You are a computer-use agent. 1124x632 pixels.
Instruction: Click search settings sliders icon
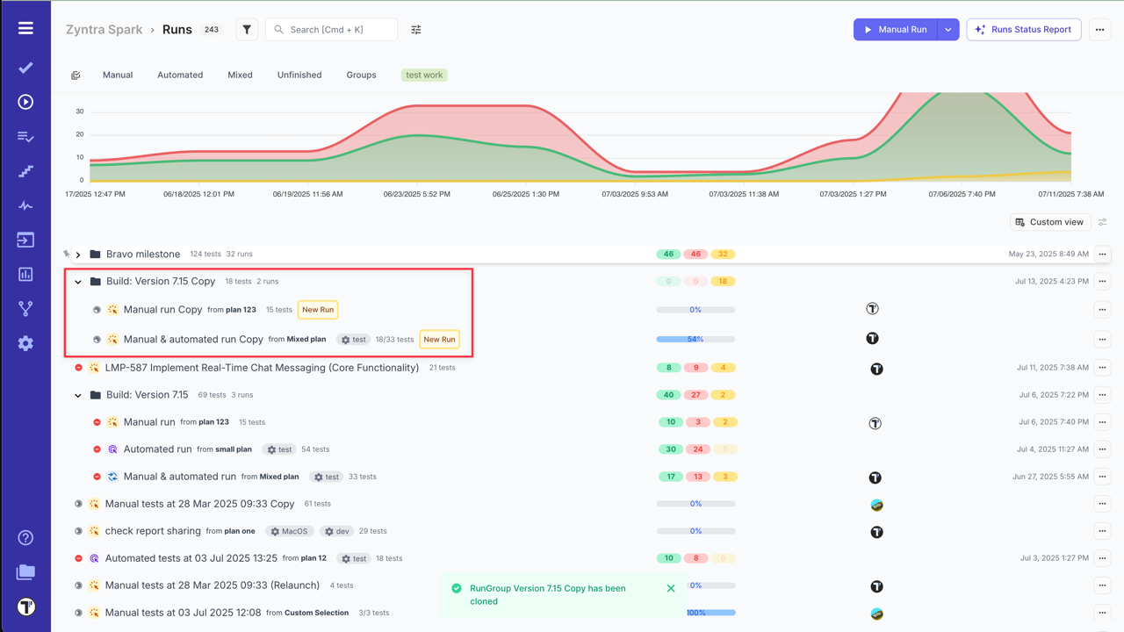[416, 30]
